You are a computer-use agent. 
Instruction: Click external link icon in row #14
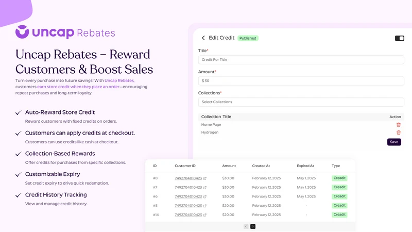[205, 215]
